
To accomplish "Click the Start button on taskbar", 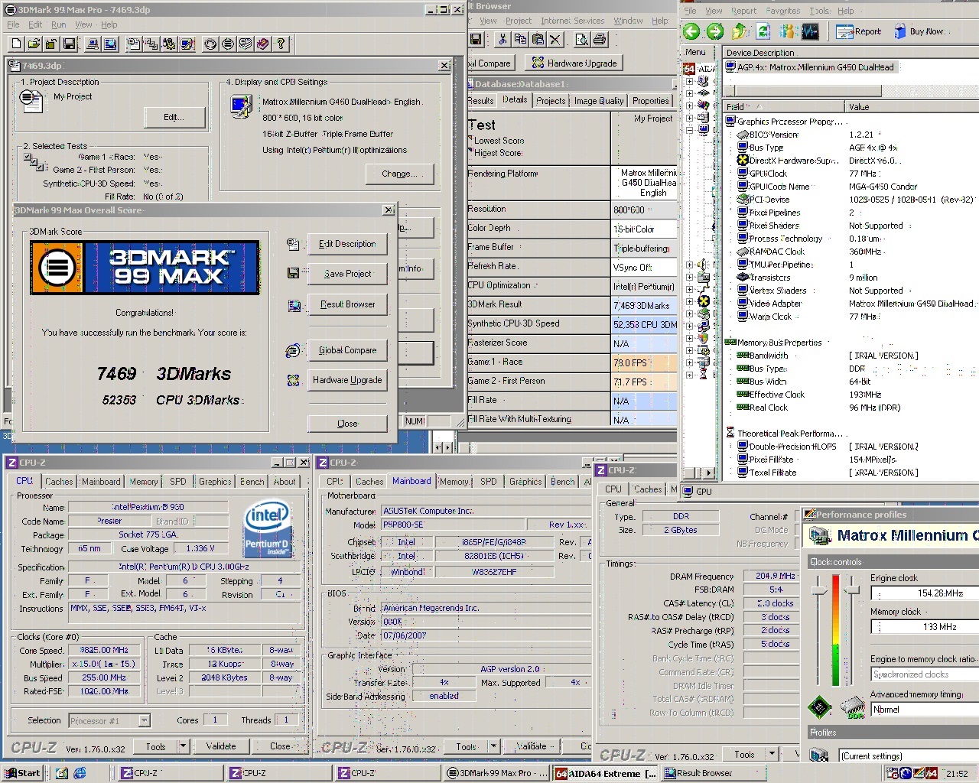I will point(23,773).
